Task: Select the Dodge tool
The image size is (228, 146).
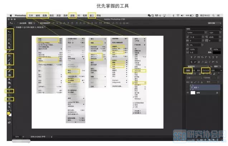Action: click(9, 83)
